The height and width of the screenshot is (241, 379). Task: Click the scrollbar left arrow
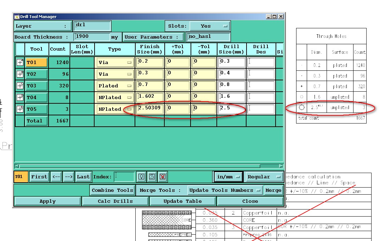17,166
